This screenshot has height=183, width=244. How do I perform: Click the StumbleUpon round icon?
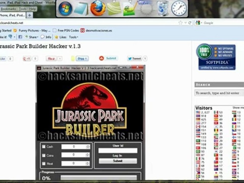pos(101,58)
